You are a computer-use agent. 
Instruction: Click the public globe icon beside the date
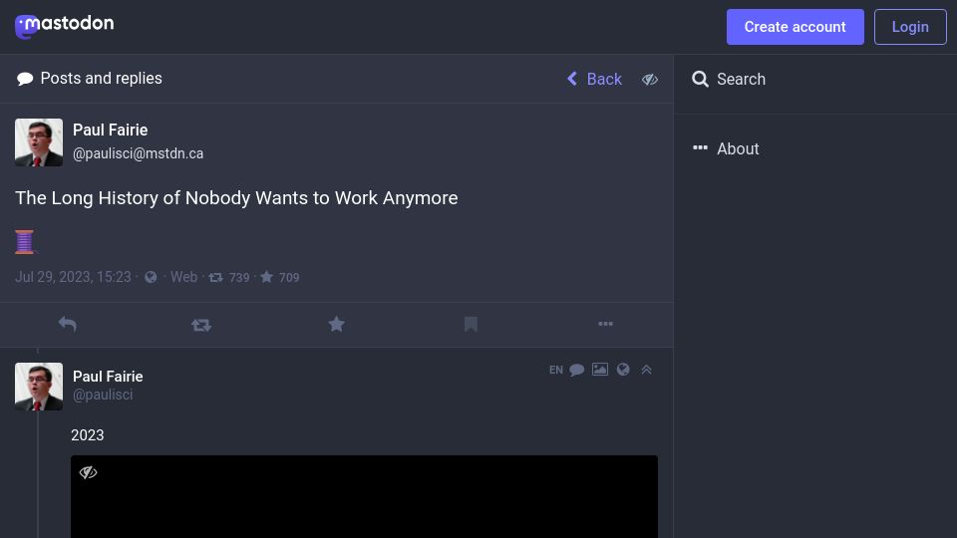click(x=151, y=278)
